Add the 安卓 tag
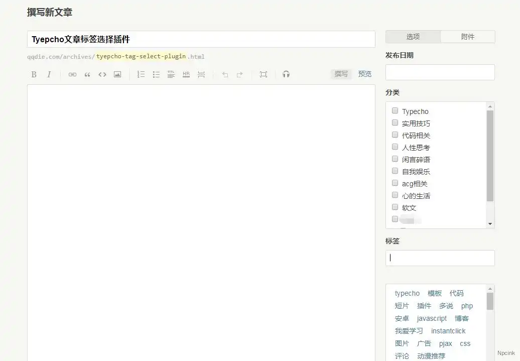520x361 pixels. tap(402, 318)
